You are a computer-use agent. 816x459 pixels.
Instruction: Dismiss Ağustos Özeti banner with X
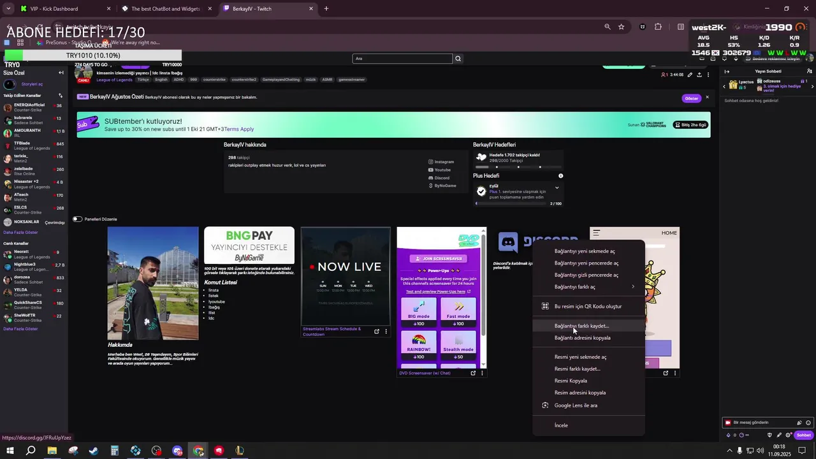[707, 98]
